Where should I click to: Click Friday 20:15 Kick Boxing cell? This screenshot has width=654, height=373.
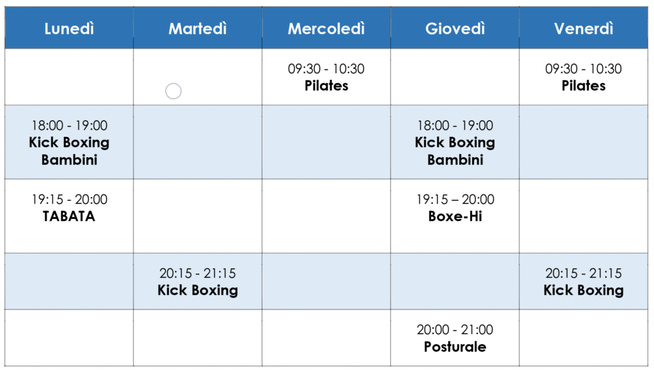tap(584, 281)
